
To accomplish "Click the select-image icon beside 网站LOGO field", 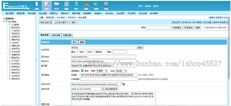I will click(x=124, y=84).
